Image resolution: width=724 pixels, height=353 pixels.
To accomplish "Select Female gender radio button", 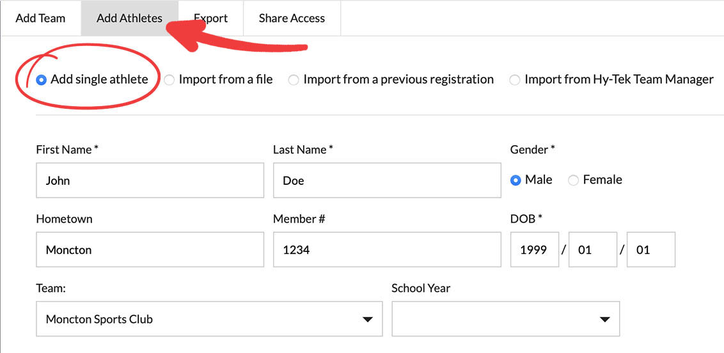I will click(x=574, y=180).
